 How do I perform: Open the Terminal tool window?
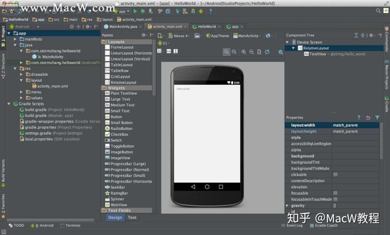[x=70, y=226]
